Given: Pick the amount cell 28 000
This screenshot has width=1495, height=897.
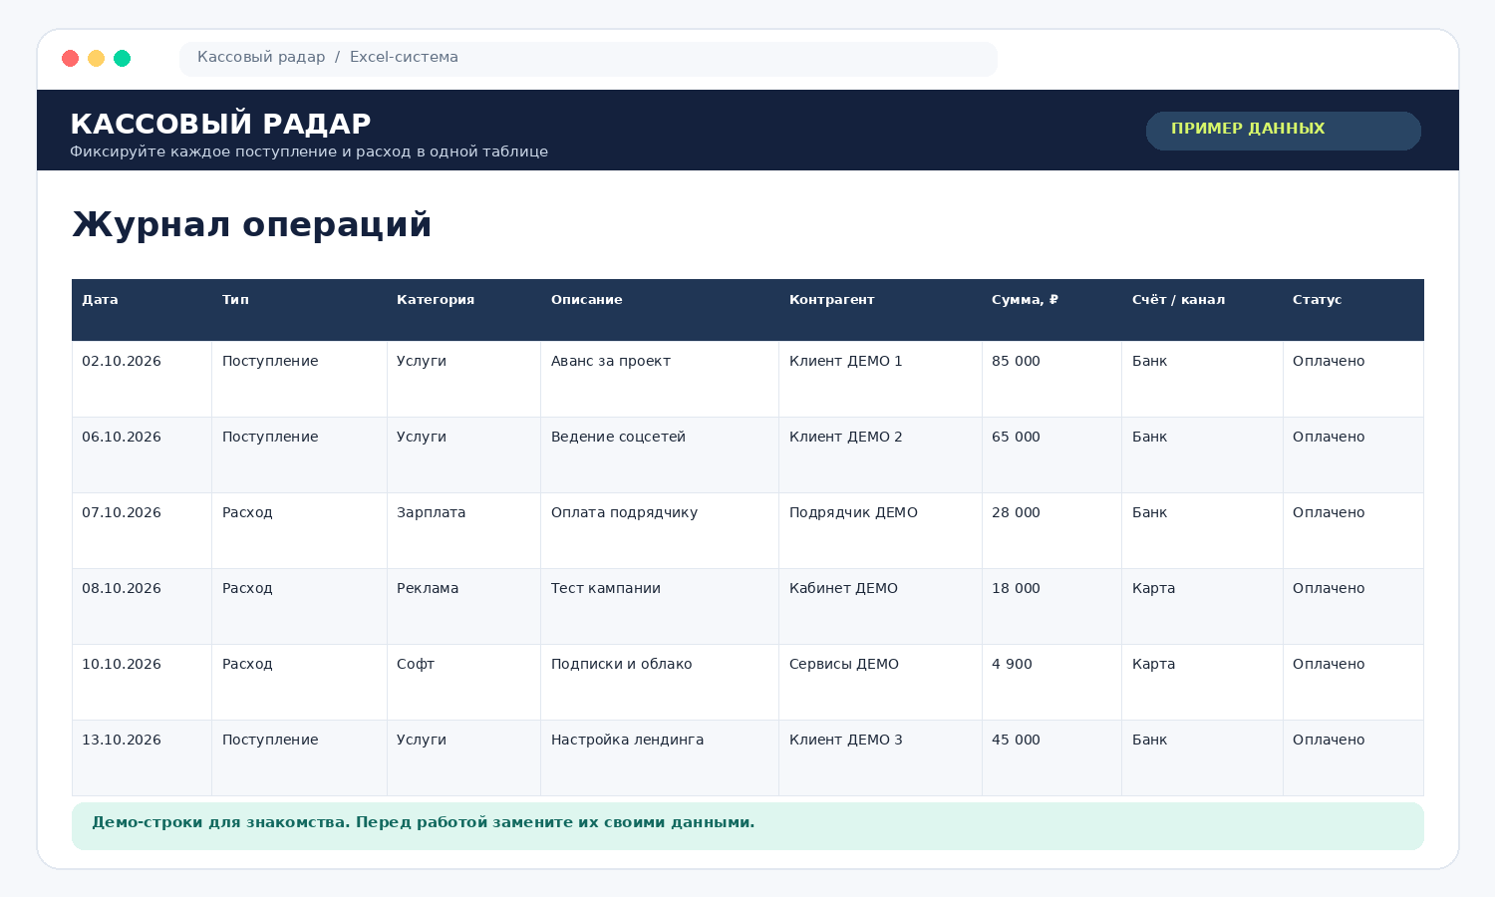Looking at the screenshot, I should 1051,530.
